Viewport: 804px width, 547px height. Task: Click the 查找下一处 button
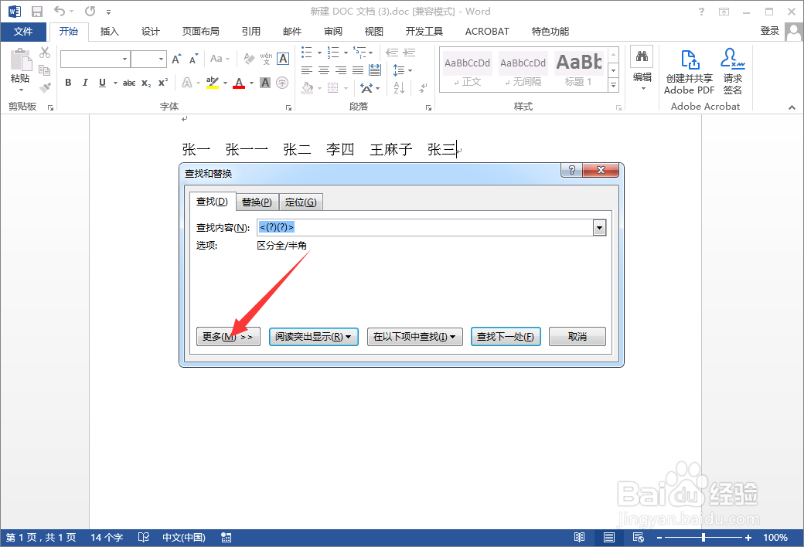click(506, 336)
